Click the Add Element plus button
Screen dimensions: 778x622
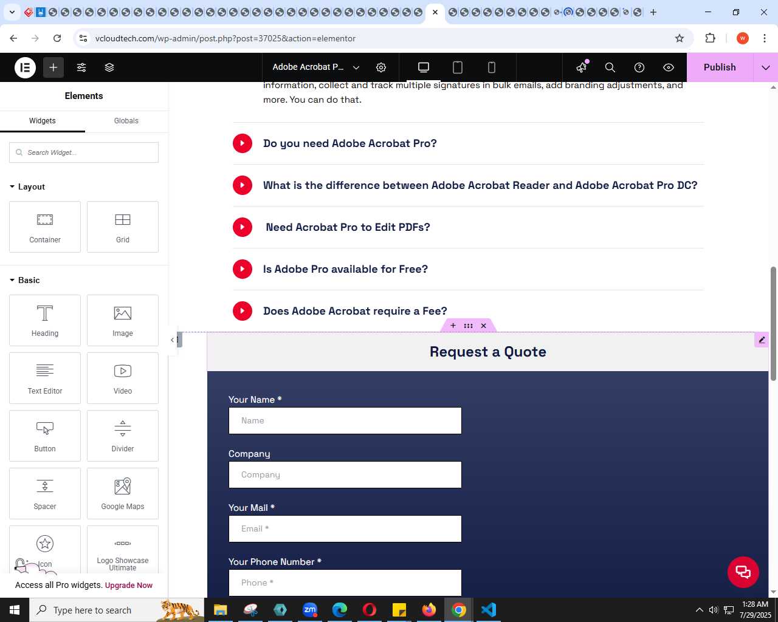[53, 67]
